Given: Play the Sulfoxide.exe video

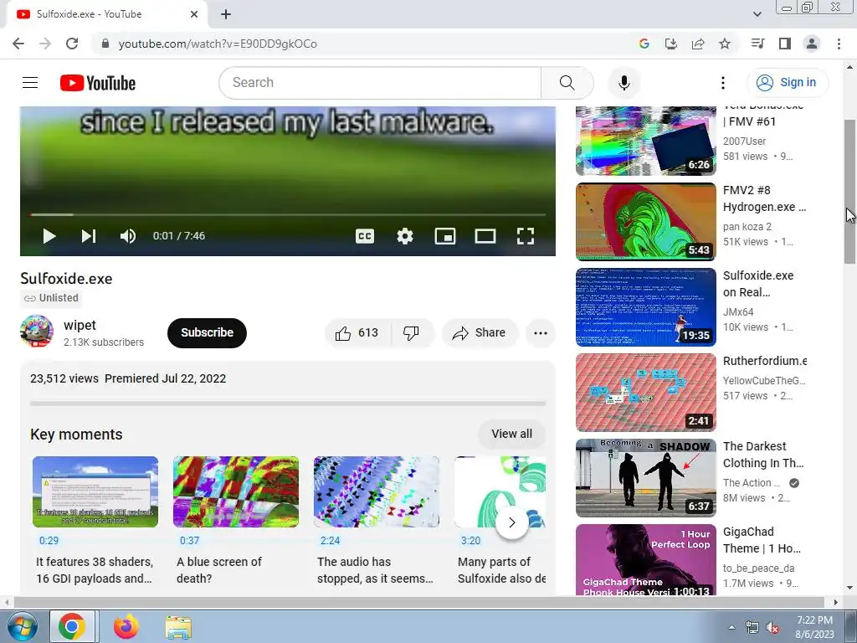Looking at the screenshot, I should click(x=49, y=236).
